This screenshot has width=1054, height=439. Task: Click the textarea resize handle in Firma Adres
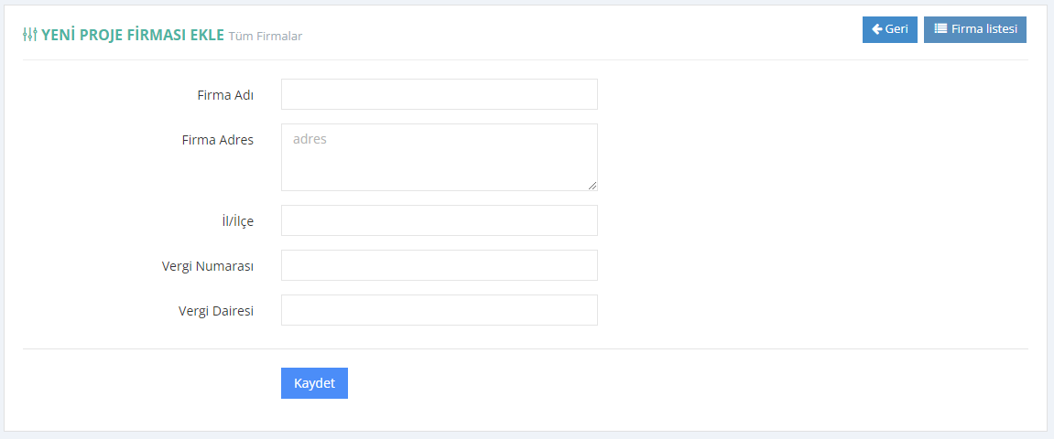pos(592,186)
